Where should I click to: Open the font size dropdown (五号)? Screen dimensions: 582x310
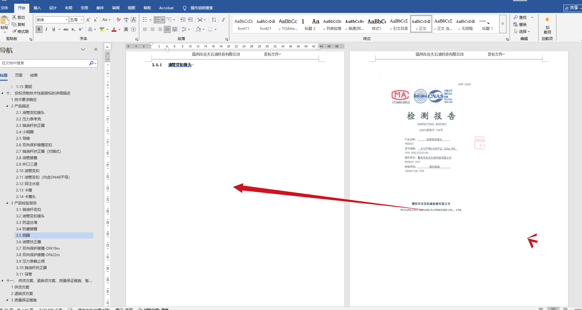82,20
